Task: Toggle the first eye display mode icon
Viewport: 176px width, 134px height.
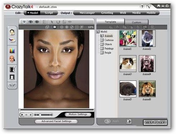Action: coord(24,22)
